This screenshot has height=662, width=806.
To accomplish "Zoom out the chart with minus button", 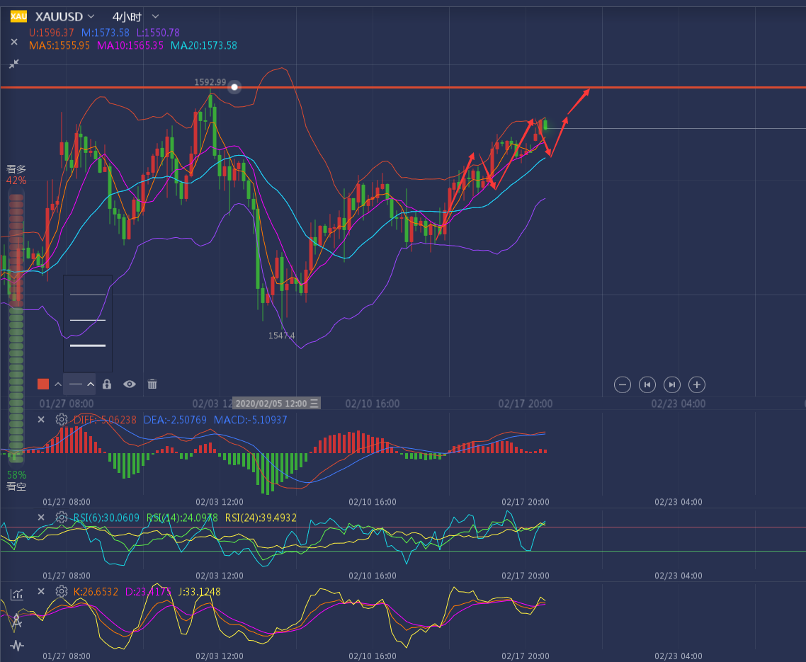I will [x=623, y=384].
